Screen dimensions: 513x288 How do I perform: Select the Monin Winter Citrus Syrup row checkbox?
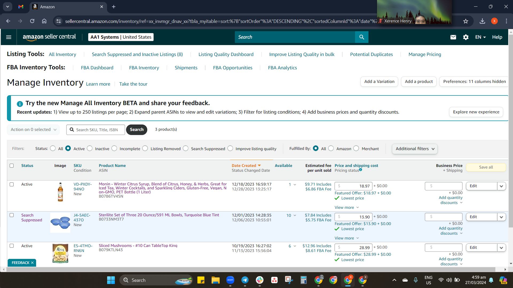[12, 184]
